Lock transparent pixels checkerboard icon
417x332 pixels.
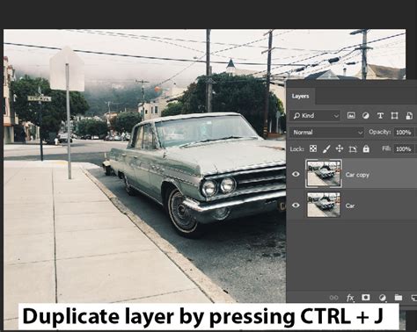pyautogui.click(x=313, y=148)
